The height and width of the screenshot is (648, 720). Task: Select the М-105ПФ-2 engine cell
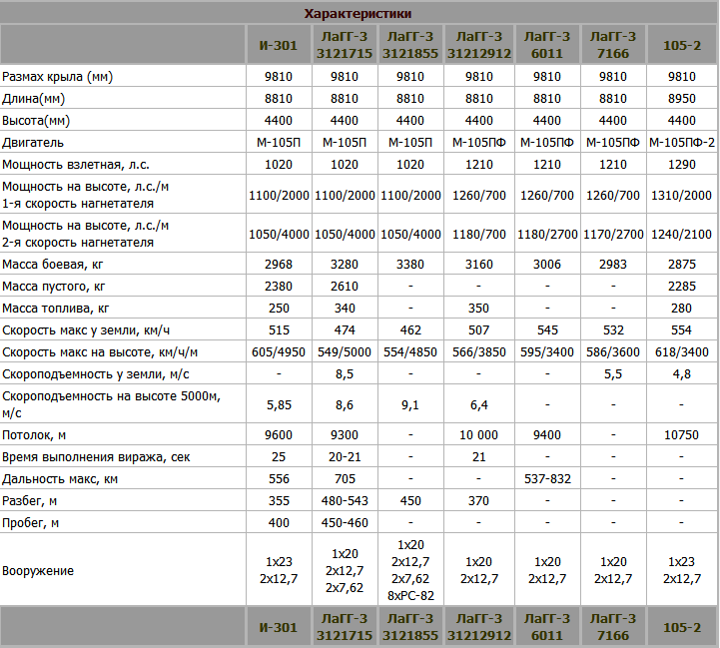tap(682, 143)
